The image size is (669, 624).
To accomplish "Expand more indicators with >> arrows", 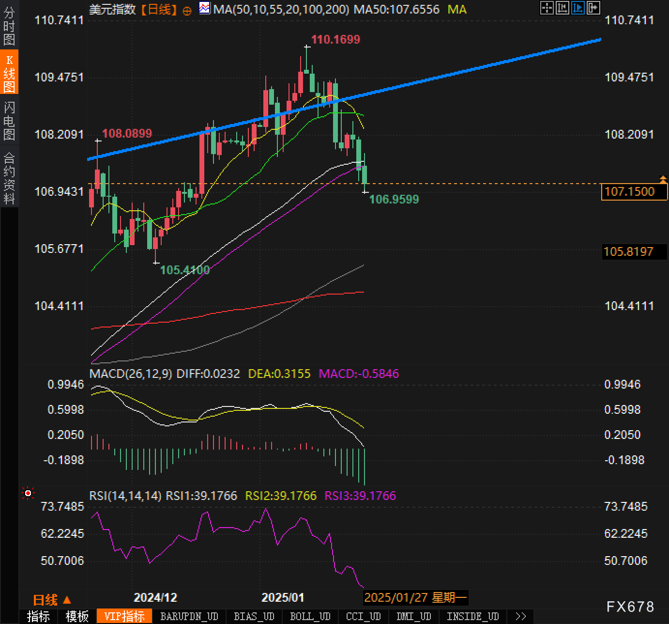I will [520, 616].
